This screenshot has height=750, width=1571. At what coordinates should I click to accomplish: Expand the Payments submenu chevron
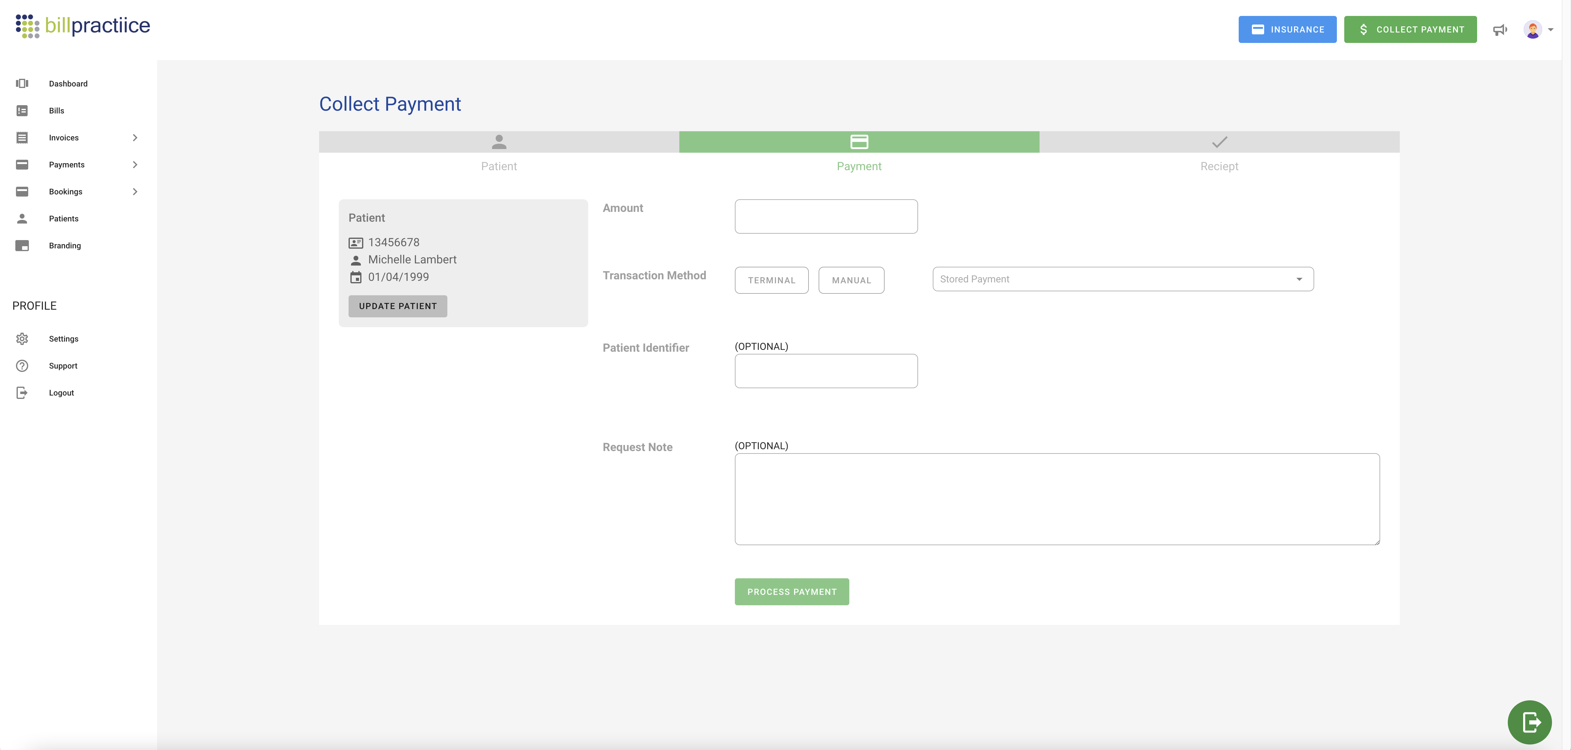click(x=135, y=164)
